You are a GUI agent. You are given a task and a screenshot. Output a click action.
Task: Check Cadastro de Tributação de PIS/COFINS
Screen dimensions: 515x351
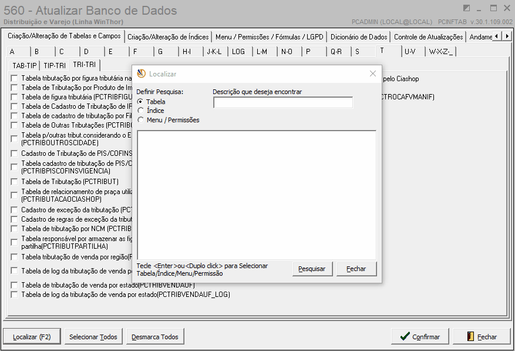[x=14, y=153]
